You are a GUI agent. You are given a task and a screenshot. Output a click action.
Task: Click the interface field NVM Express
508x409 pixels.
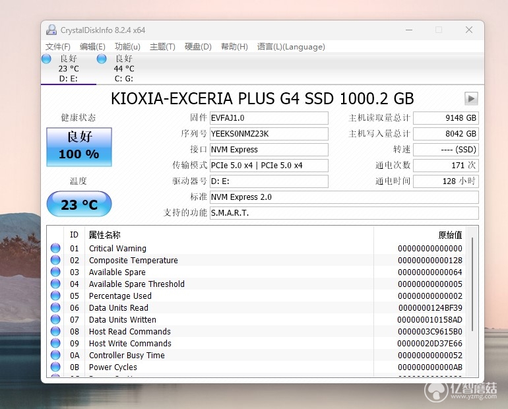(269, 150)
